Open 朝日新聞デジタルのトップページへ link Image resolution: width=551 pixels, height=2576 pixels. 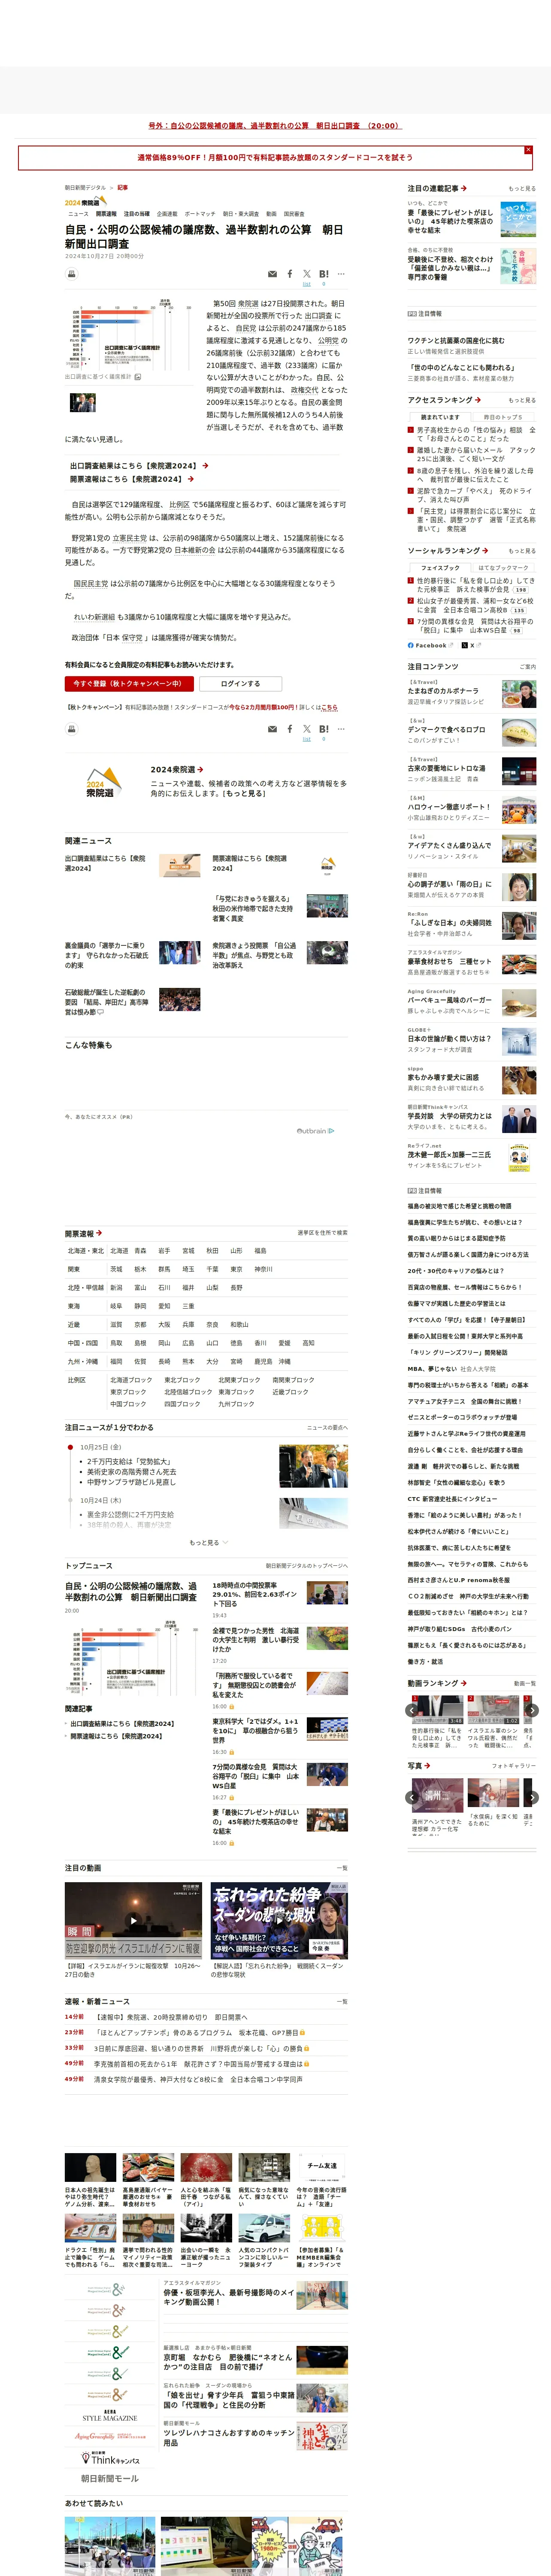point(307,1566)
